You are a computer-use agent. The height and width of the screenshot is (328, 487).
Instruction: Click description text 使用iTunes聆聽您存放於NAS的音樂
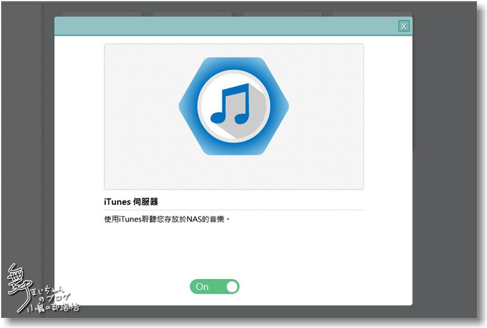(167, 219)
